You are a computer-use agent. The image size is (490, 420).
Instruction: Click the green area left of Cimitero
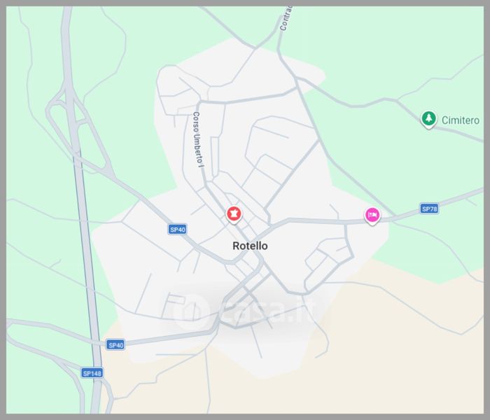pos(369,141)
